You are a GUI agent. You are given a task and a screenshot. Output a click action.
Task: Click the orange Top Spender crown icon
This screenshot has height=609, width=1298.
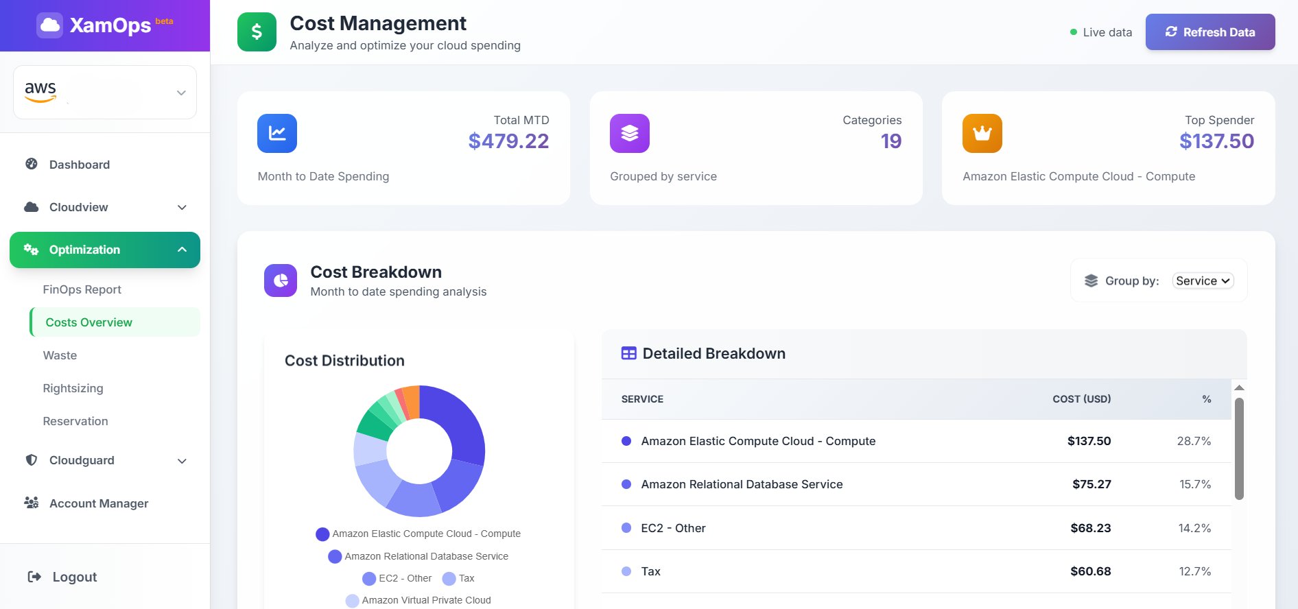[982, 133]
